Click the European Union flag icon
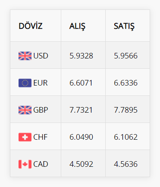The width and height of the screenshot is (160, 187). point(25,83)
